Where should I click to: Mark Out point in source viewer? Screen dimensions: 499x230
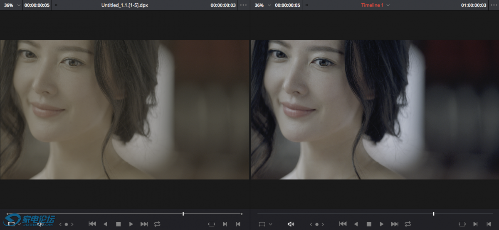coord(237,224)
